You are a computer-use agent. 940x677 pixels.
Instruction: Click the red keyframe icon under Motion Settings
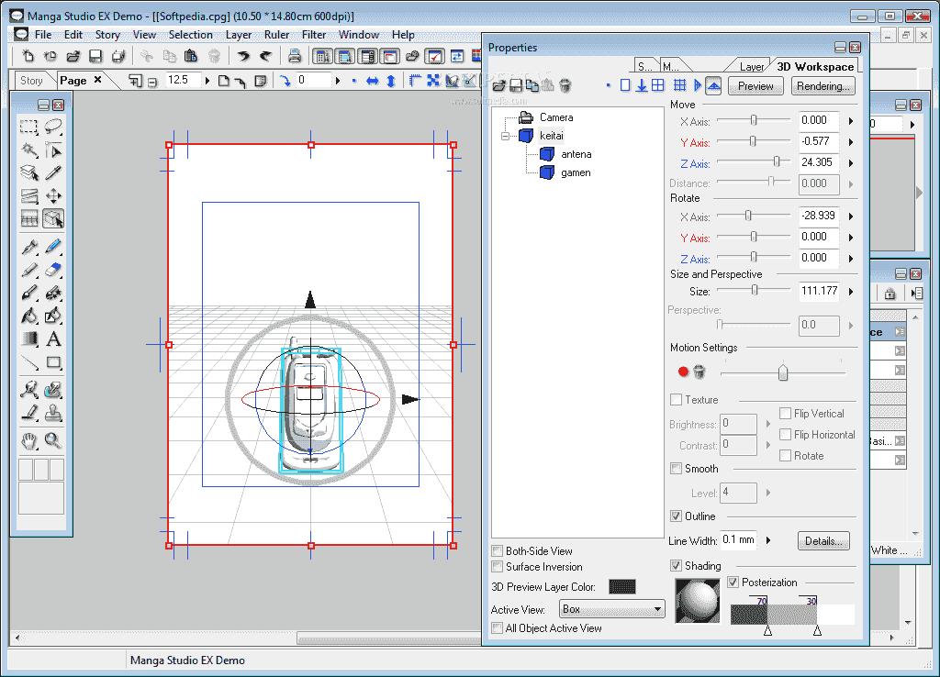683,372
